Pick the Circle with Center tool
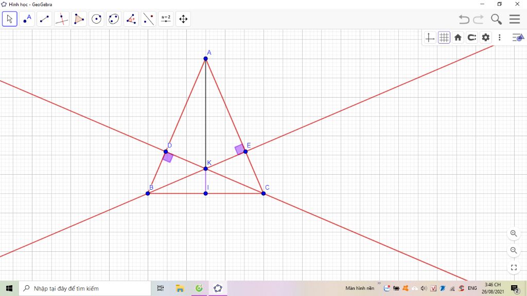 (x=96, y=19)
